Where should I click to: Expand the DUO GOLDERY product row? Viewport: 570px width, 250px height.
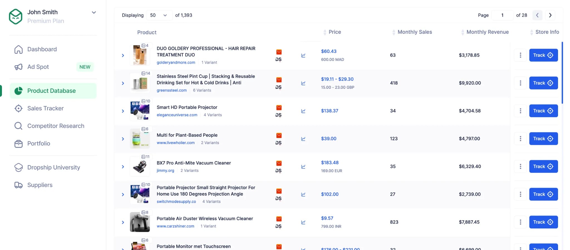[x=123, y=55]
